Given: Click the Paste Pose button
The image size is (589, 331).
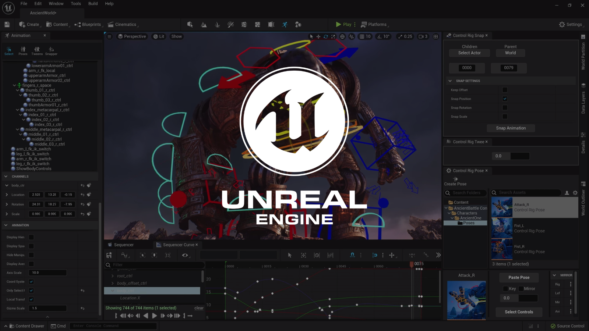Looking at the screenshot, I should (519, 277).
